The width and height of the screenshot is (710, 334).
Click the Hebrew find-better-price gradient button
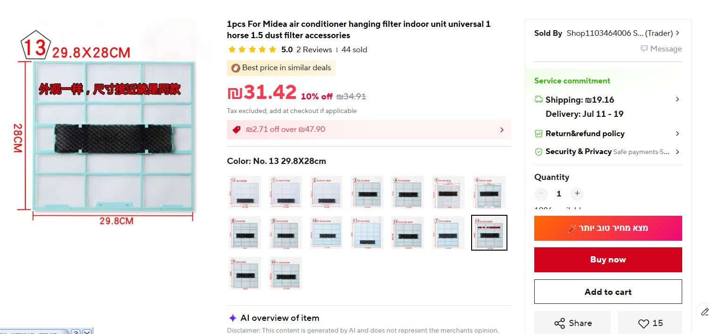pos(608,228)
